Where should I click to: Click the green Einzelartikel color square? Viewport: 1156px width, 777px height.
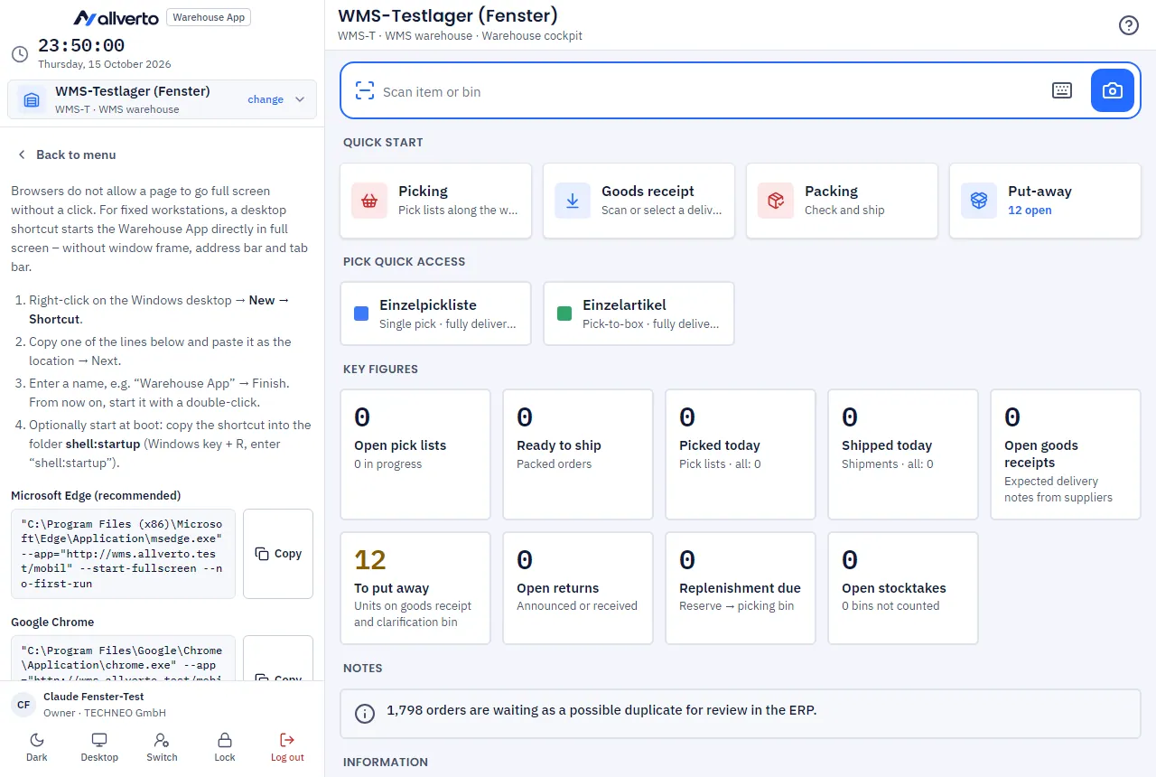point(564,314)
